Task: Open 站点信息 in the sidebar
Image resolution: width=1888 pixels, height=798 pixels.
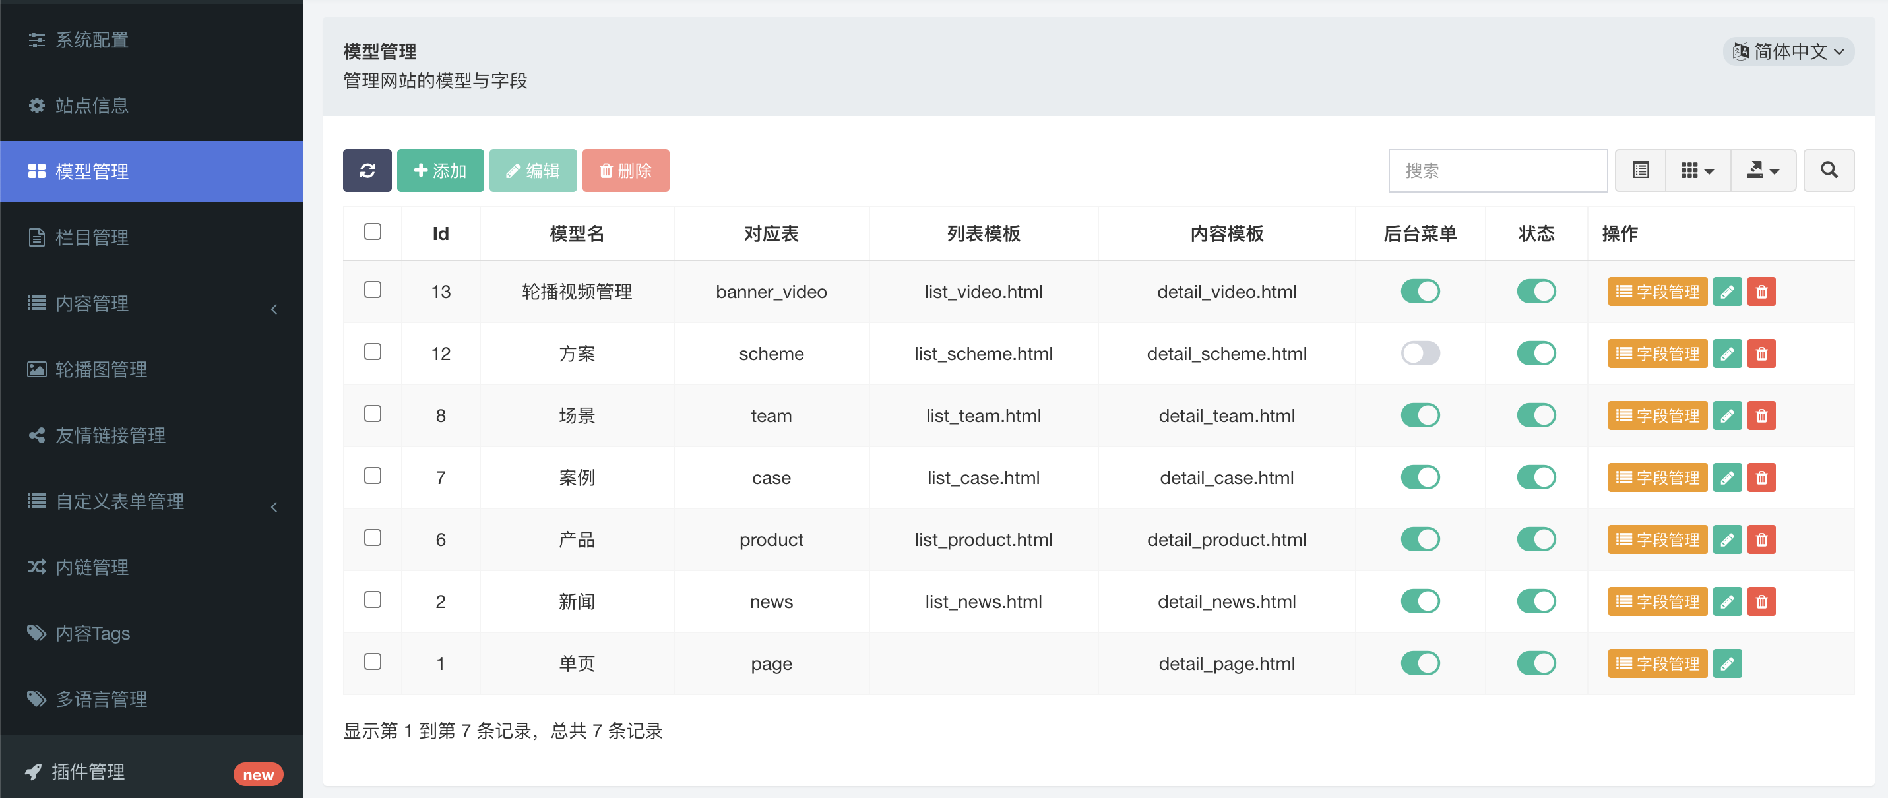Action: pos(152,106)
